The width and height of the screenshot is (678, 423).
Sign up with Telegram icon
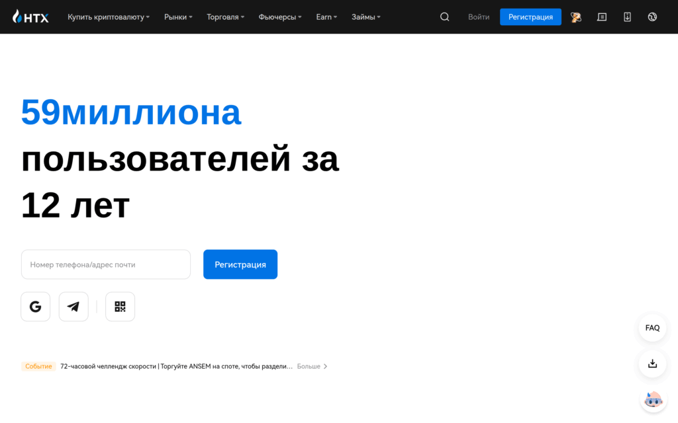(73, 307)
